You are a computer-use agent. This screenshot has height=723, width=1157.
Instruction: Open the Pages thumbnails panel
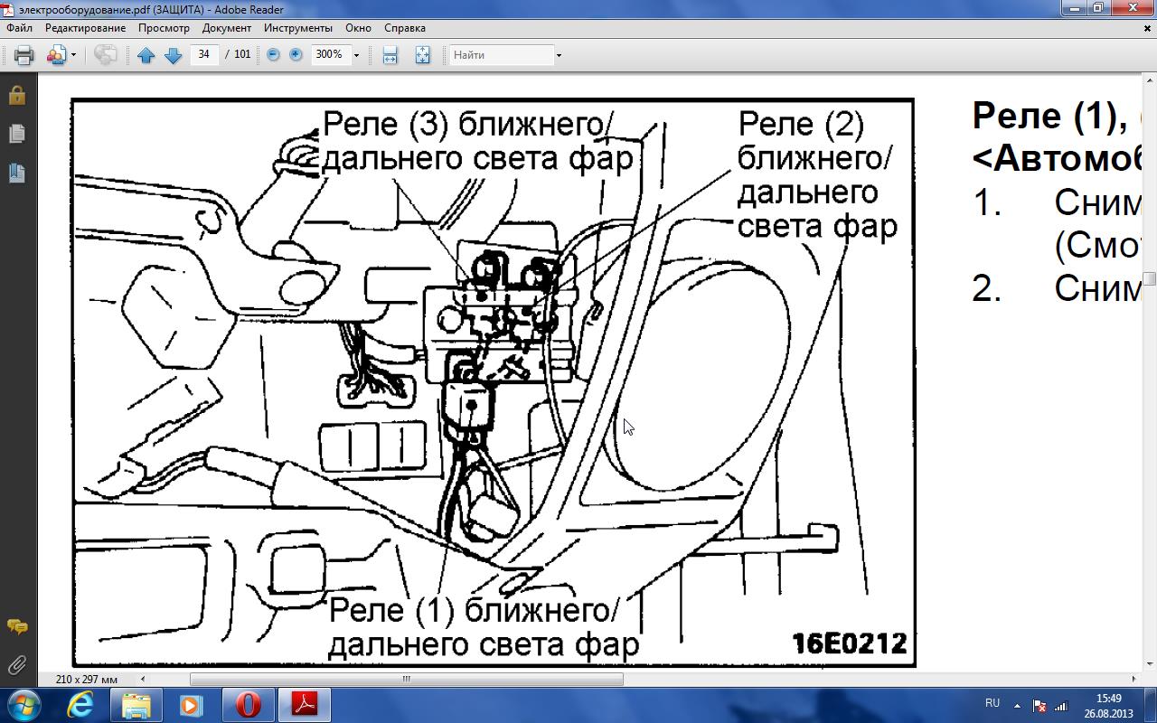coord(17,134)
